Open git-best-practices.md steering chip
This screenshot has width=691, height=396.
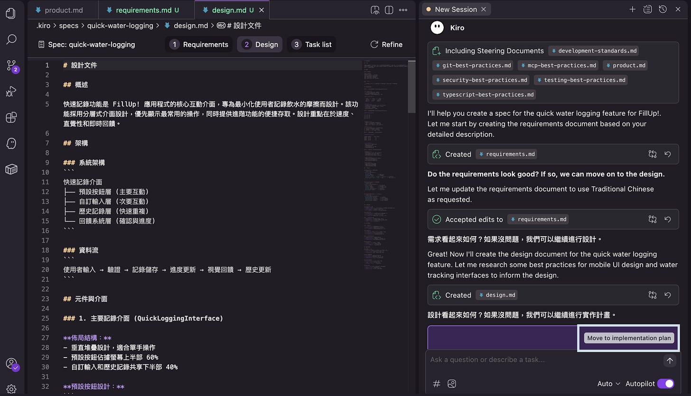[x=473, y=65]
